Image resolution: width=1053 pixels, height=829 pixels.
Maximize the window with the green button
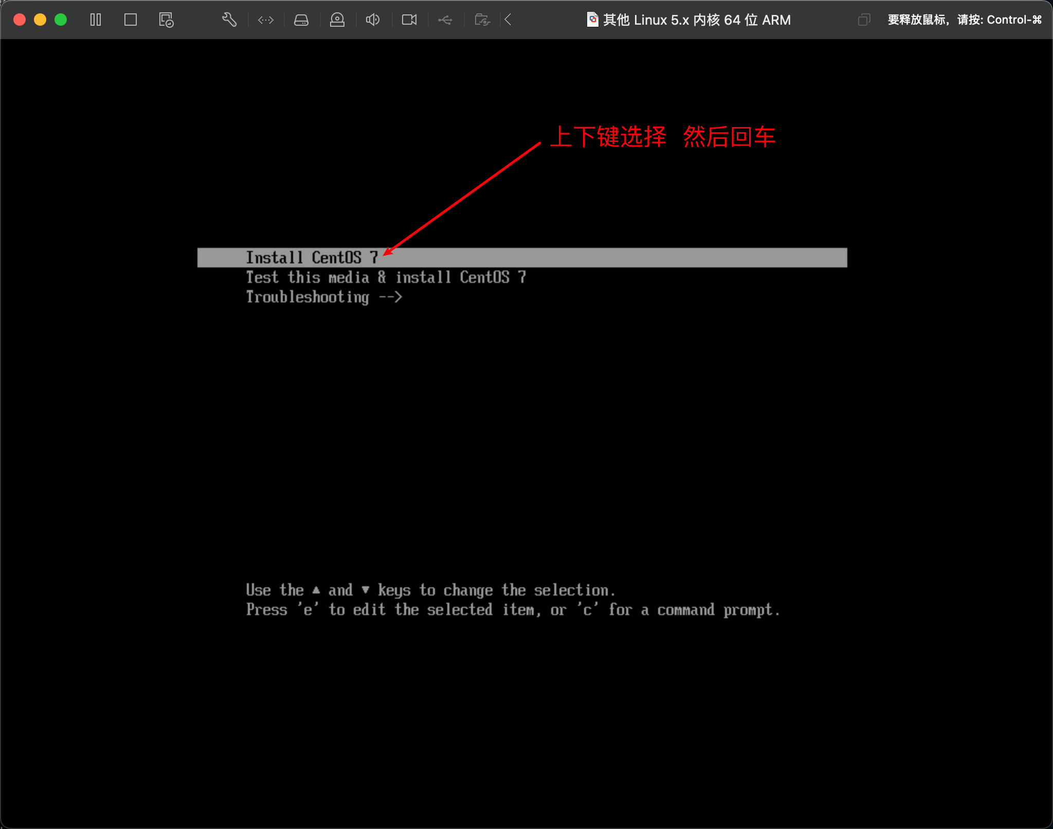[61, 20]
